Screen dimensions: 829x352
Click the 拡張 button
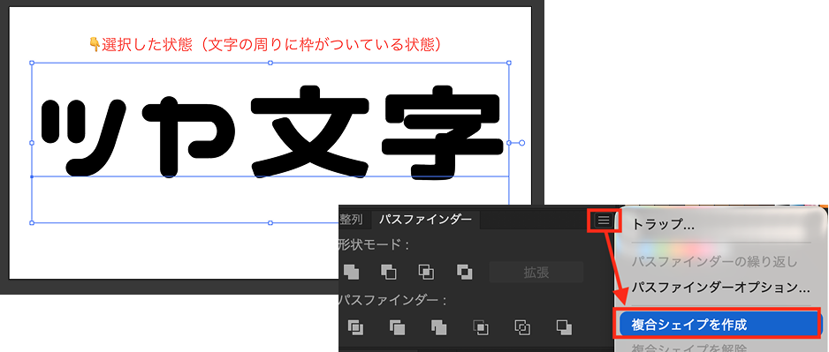[x=536, y=273]
